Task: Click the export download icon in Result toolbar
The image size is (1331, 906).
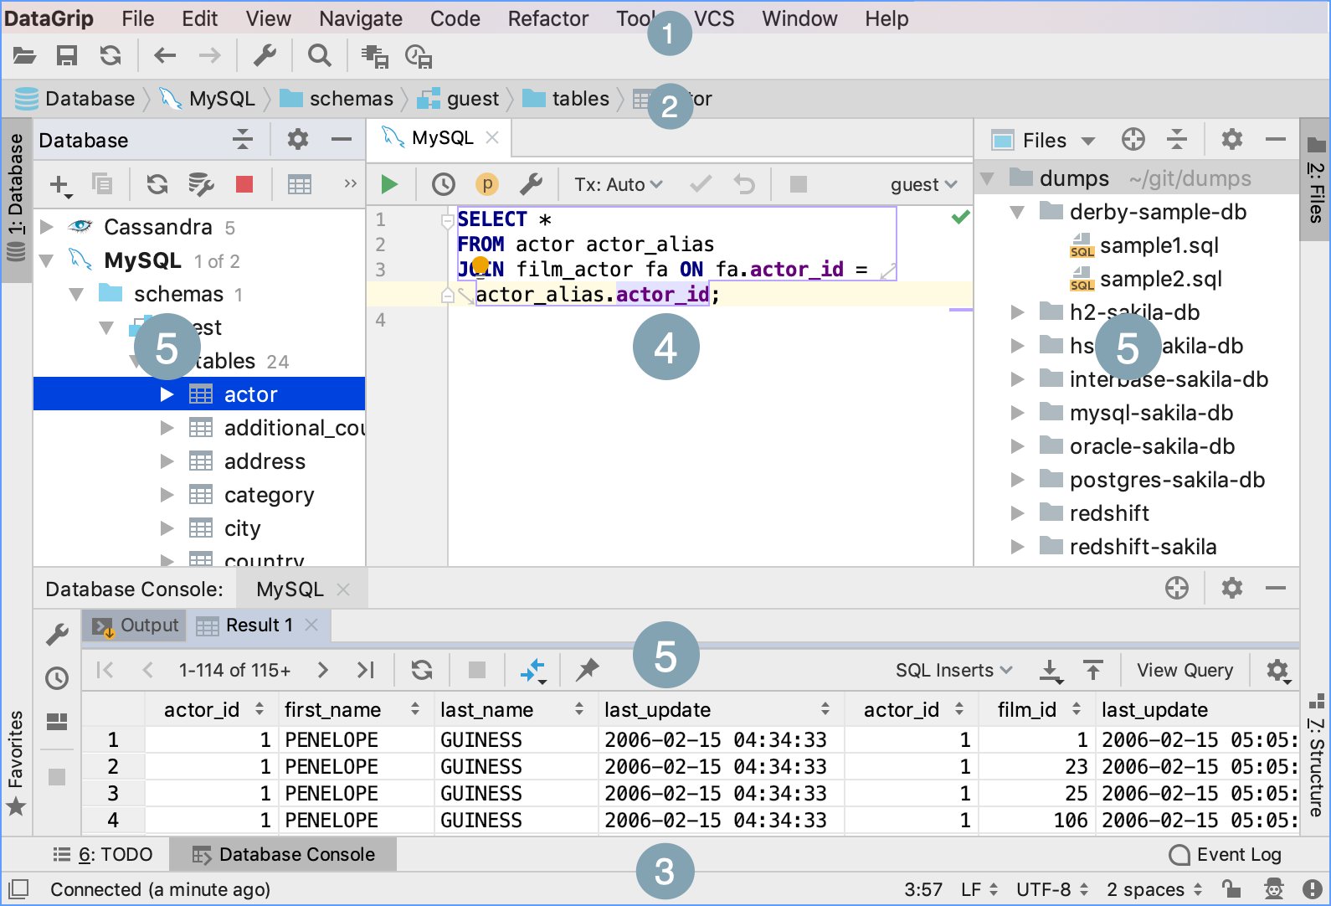Action: [1051, 671]
